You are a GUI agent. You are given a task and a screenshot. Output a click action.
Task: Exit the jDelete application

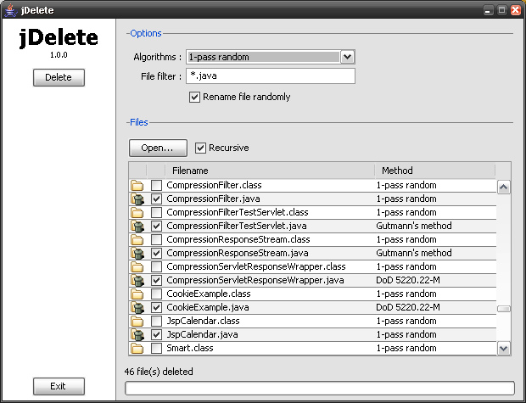[x=59, y=386]
